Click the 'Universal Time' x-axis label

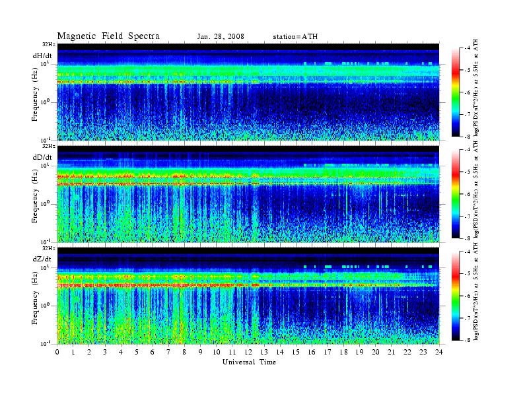click(249, 362)
